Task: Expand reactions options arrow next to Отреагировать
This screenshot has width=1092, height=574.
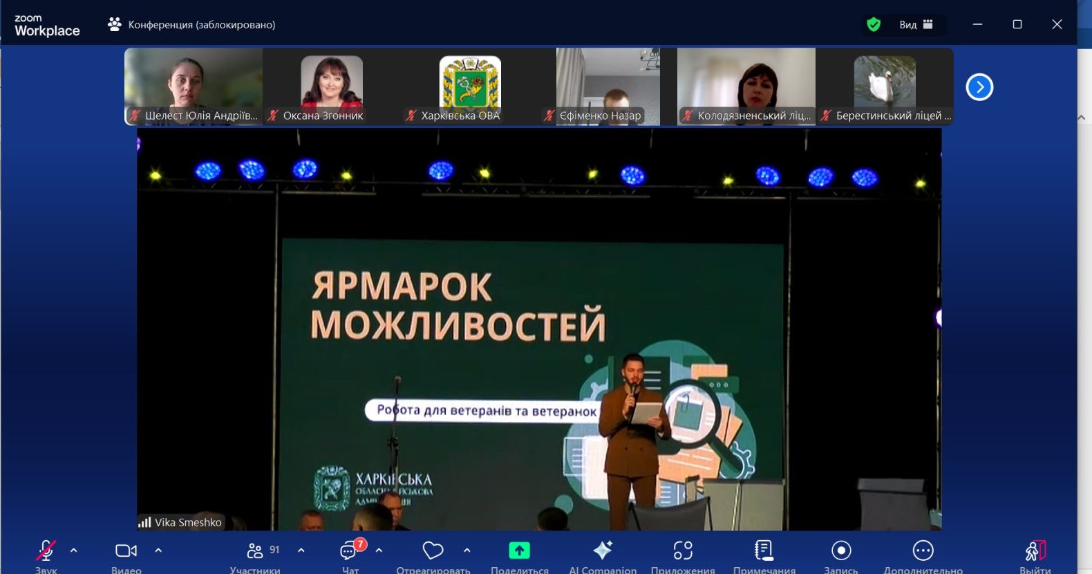Action: click(467, 550)
